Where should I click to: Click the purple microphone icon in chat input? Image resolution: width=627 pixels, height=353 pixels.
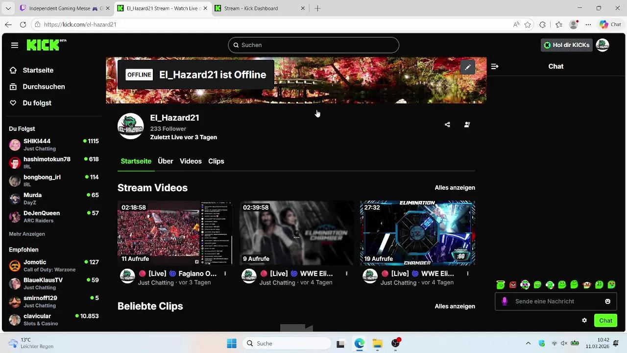coord(505,301)
